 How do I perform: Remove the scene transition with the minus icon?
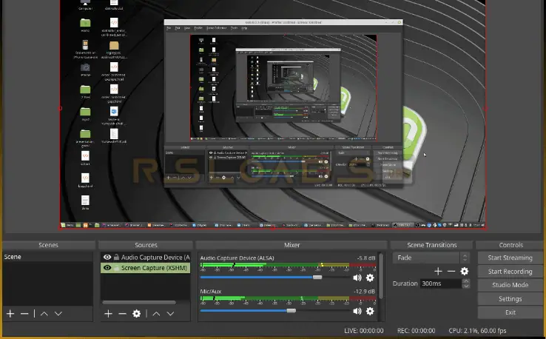click(x=451, y=271)
